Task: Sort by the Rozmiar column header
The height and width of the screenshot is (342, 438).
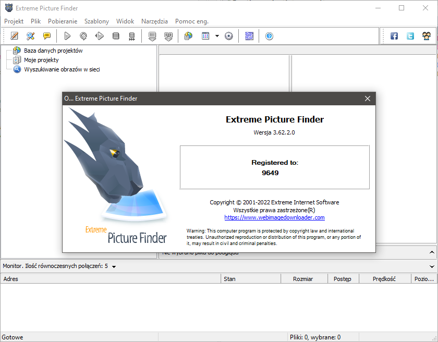Action: [x=304, y=279]
